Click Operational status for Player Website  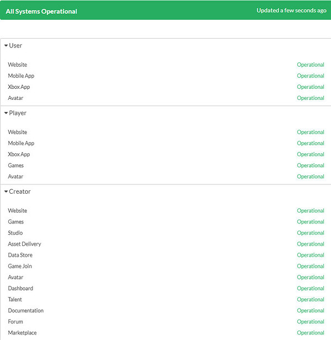310,132
